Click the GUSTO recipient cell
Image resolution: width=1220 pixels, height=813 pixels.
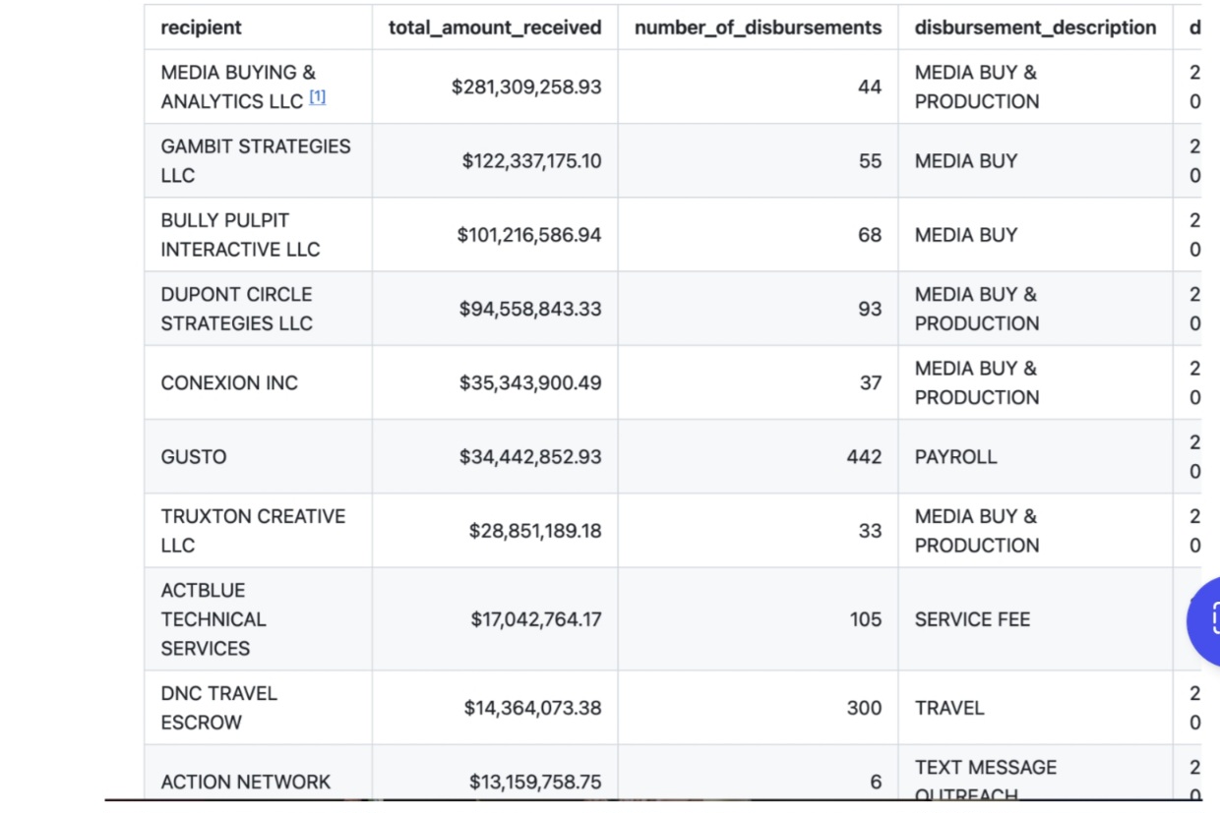pyautogui.click(x=194, y=457)
